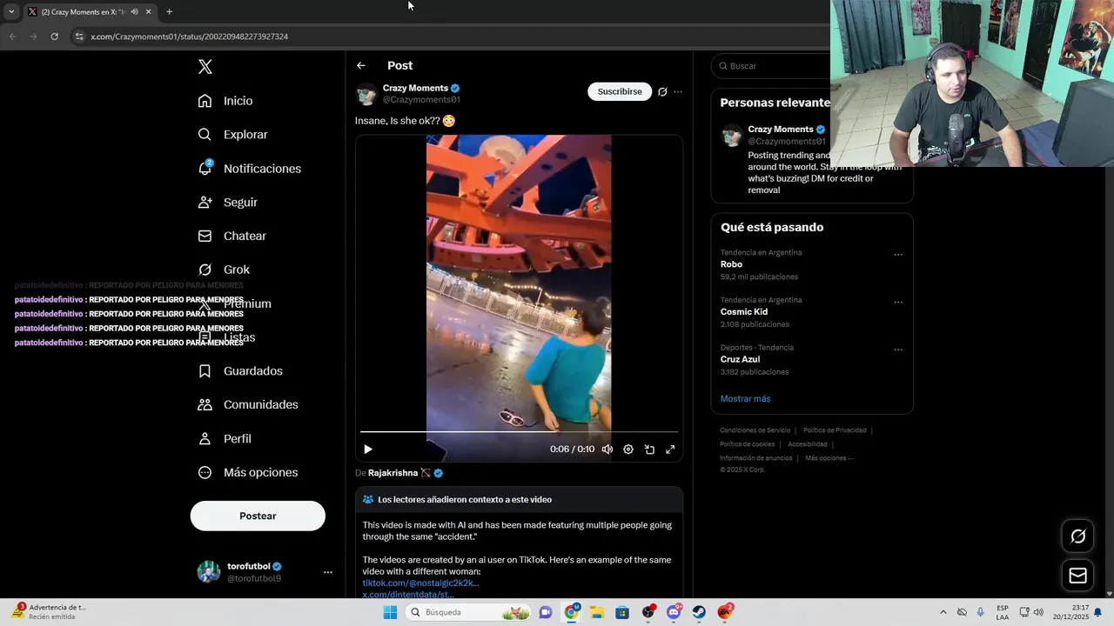Close the Crazy Moments browser tab
Image resolution: width=1114 pixels, height=626 pixels.
148,11
